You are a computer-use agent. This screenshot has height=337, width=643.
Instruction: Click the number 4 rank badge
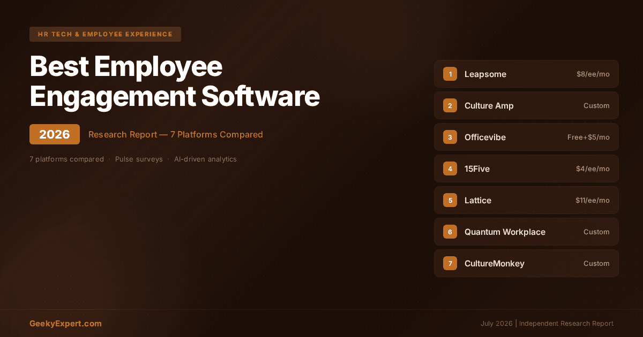tap(450, 168)
